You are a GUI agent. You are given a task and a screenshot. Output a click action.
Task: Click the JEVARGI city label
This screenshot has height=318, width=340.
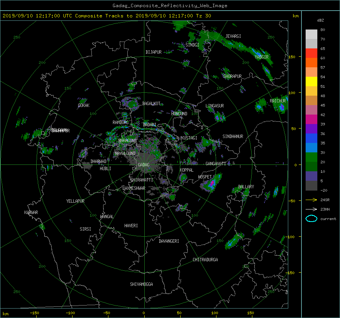pos(233,36)
